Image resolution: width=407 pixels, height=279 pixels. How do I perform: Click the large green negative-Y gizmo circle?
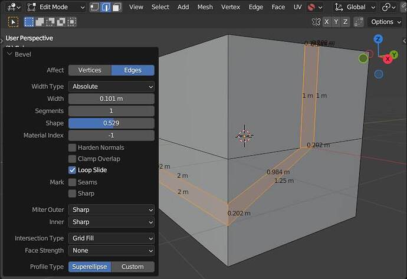[363, 58]
